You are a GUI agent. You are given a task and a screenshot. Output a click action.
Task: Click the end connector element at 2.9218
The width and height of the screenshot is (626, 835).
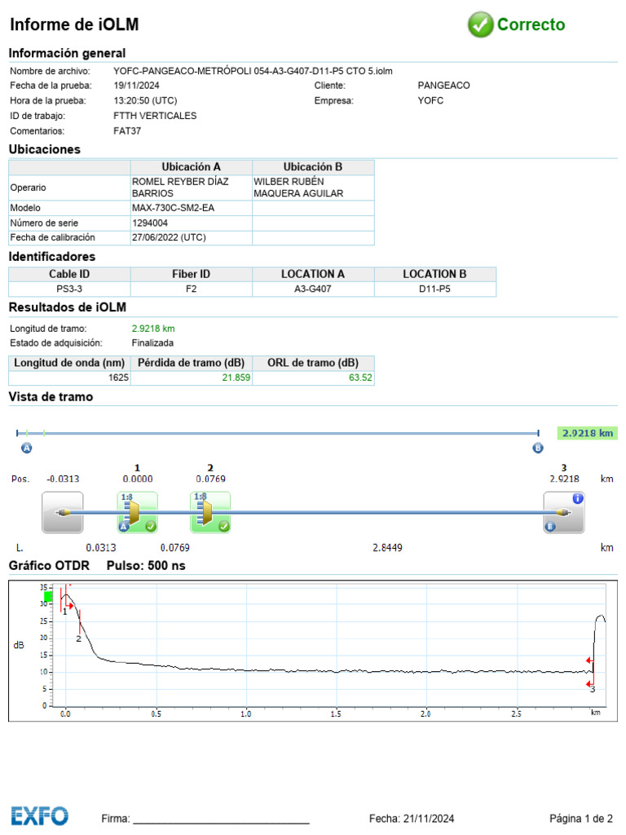564,512
